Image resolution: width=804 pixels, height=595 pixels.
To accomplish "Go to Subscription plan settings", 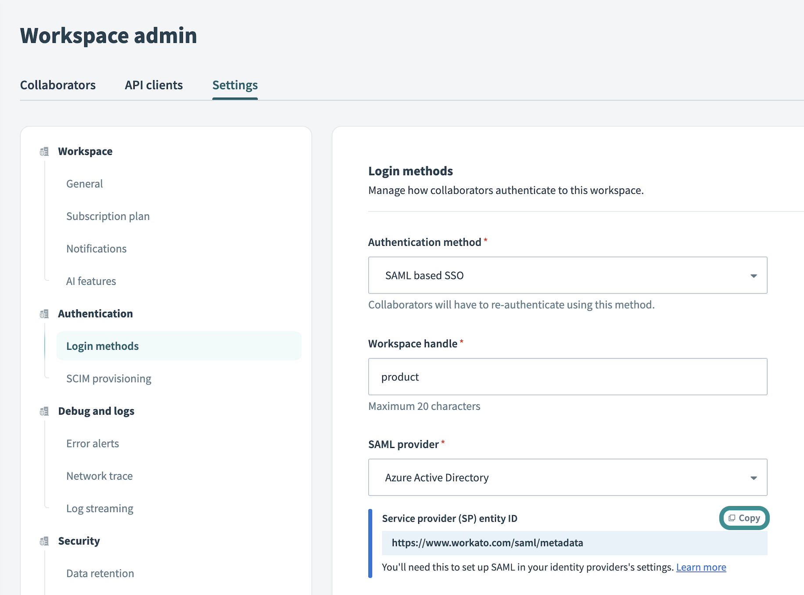I will (108, 216).
